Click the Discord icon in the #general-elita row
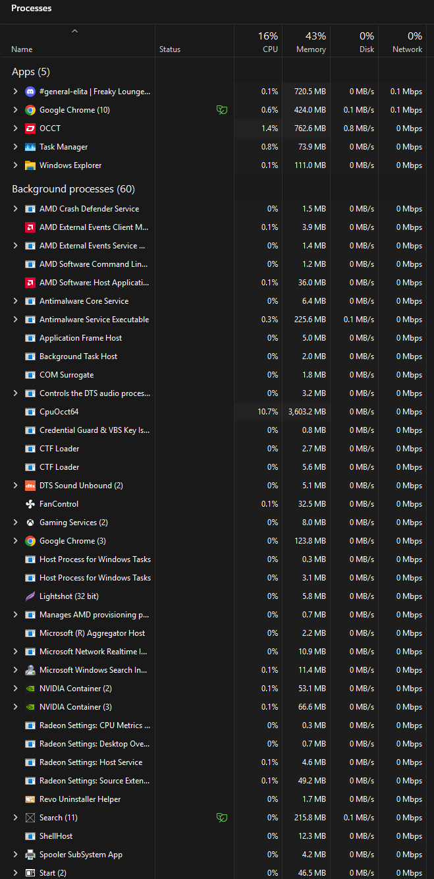Screen dimensions: 434x879 coord(30,92)
